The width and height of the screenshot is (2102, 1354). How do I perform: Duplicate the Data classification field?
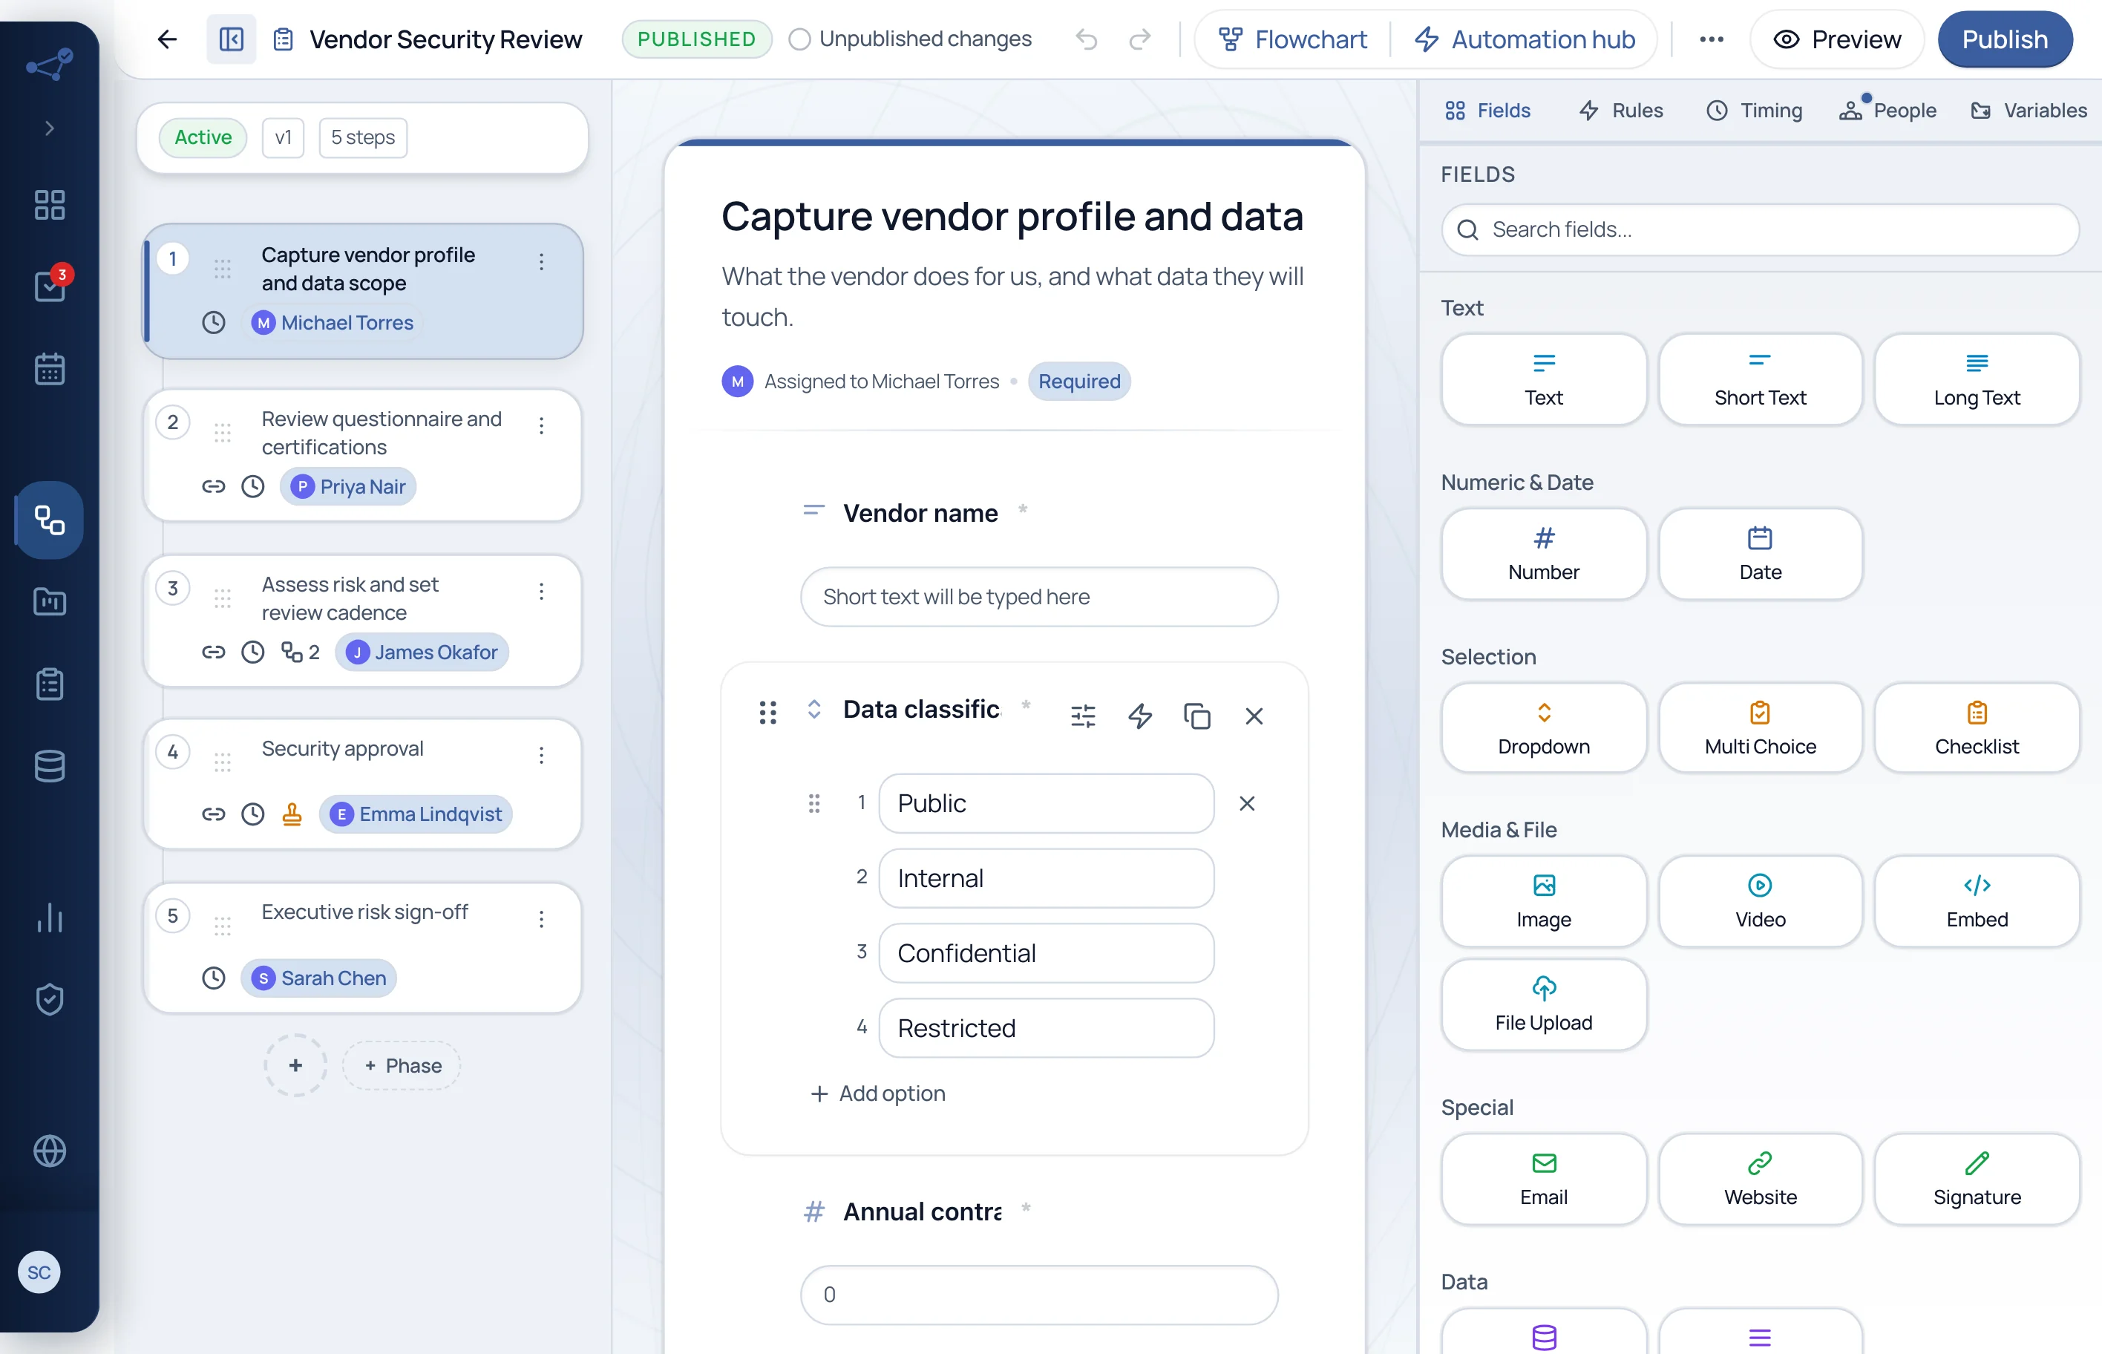1196,716
